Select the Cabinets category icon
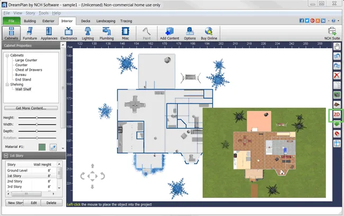344x216 pixels. tap(11, 33)
